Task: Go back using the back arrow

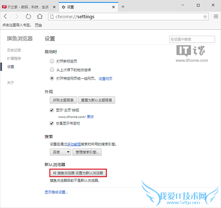Action: (6, 17)
